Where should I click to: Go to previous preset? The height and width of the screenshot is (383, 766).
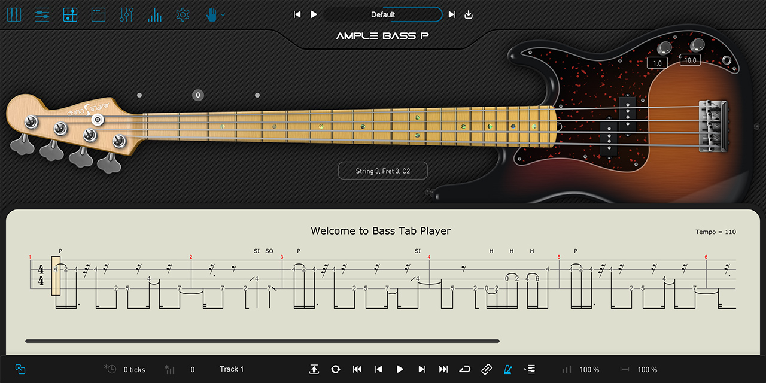pyautogui.click(x=297, y=14)
